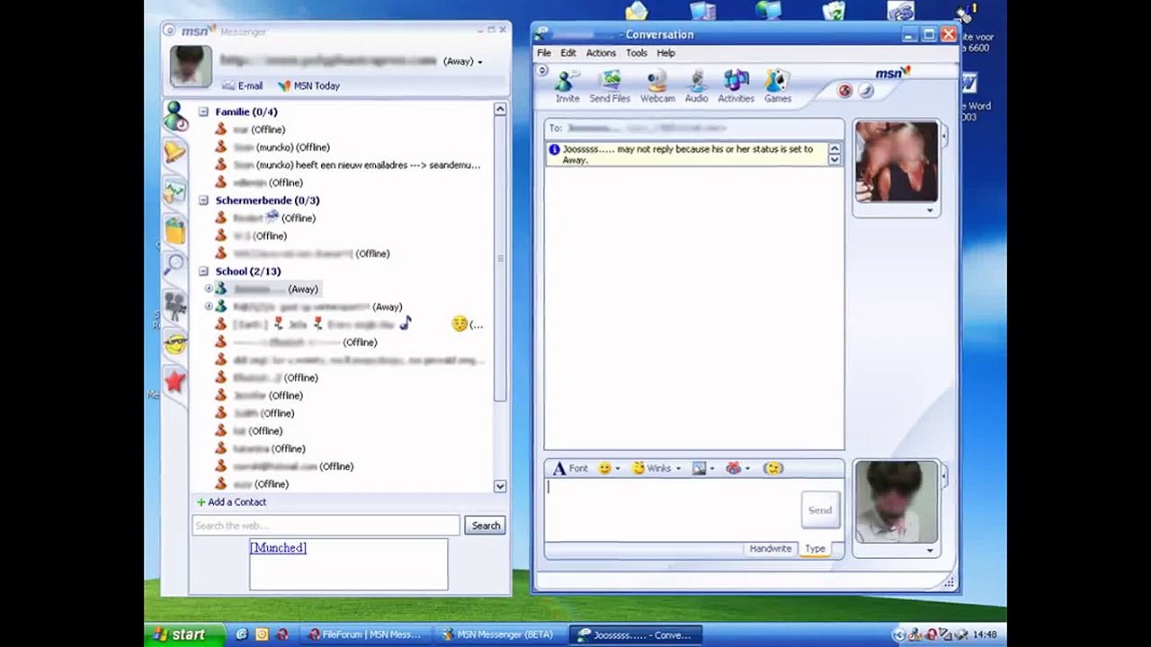The image size is (1151, 647).
Task: Open the Away status dropdown
Action: tap(462, 61)
